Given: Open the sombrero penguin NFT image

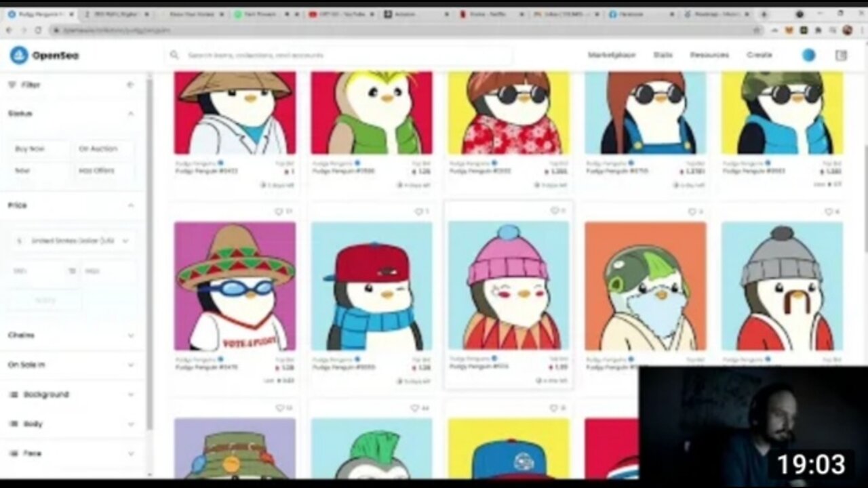Looking at the screenshot, I should (235, 286).
